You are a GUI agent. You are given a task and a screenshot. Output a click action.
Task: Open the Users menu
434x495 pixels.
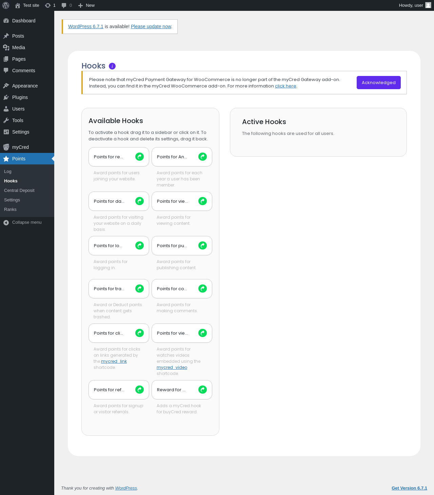[27, 109]
